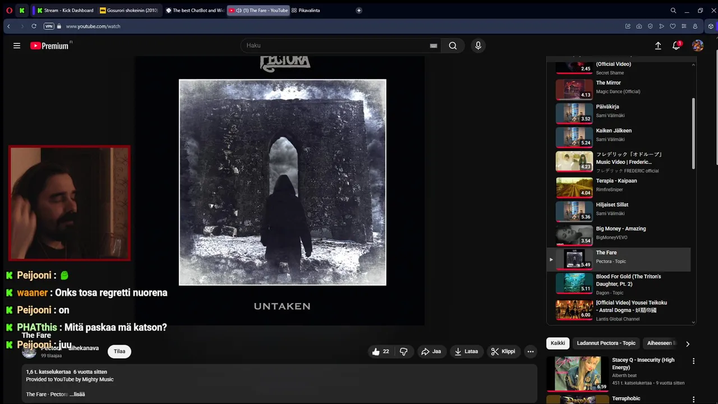The width and height of the screenshot is (718, 404).
Task: Click the Opera logo menu button
Action: coord(9,10)
